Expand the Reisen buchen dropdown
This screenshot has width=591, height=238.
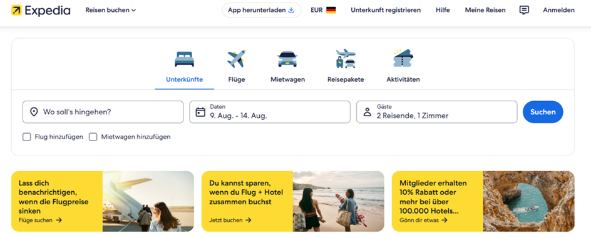click(x=110, y=10)
